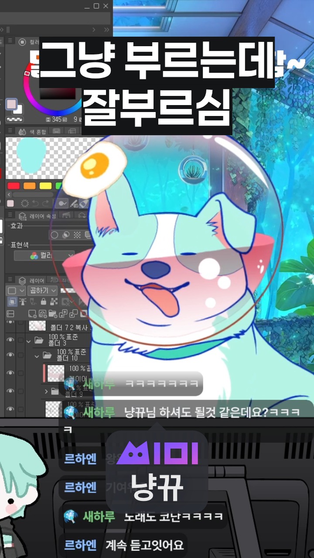This screenshot has width=314, height=558.
Task: Hide the 폴더 3 folder
Action: (10, 340)
